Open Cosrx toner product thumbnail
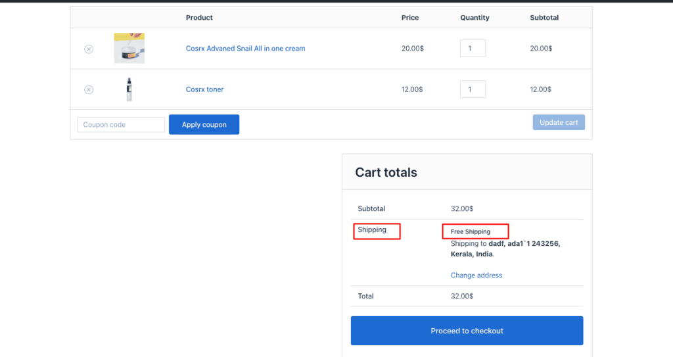The image size is (673, 357). tap(129, 89)
